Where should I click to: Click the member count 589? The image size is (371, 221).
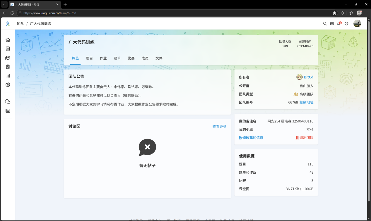click(285, 46)
